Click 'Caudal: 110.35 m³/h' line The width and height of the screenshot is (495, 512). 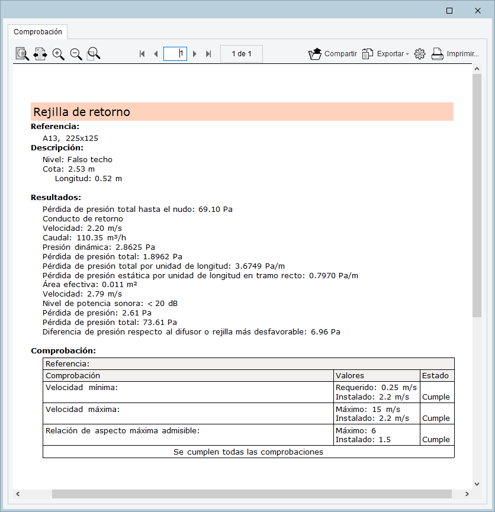point(84,237)
